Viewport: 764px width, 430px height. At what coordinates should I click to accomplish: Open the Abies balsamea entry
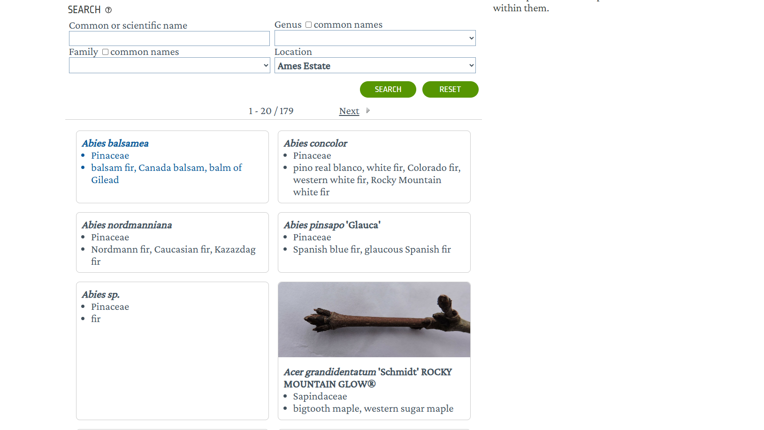(115, 143)
